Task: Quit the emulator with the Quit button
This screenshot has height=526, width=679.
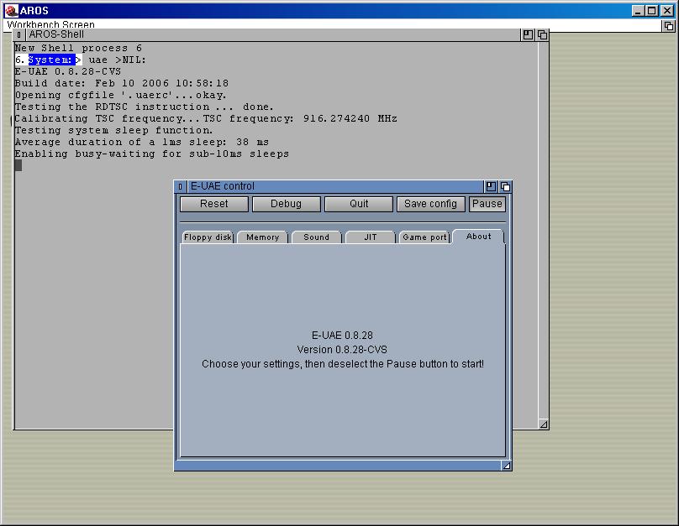Action: pyautogui.click(x=359, y=204)
